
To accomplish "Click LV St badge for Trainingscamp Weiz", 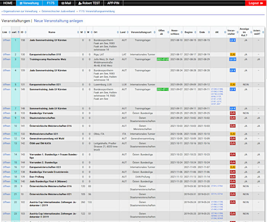I will click(x=233, y=59).
